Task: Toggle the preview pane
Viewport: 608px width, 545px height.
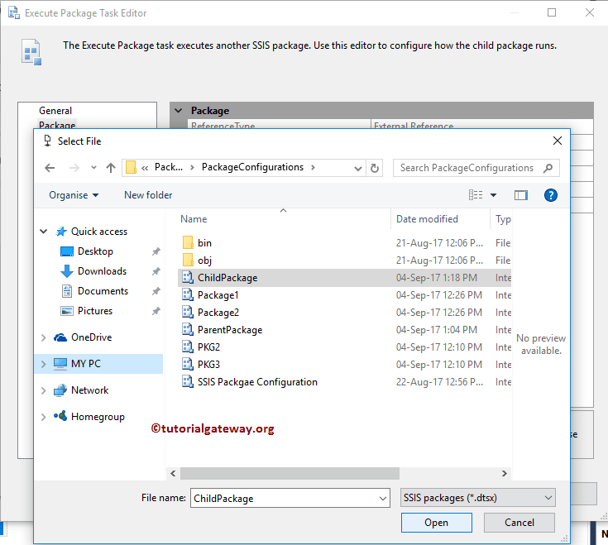Action: click(x=521, y=195)
